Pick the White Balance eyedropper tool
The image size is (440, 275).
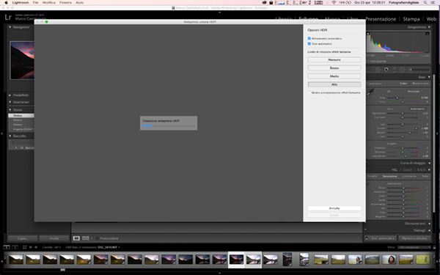(371, 92)
